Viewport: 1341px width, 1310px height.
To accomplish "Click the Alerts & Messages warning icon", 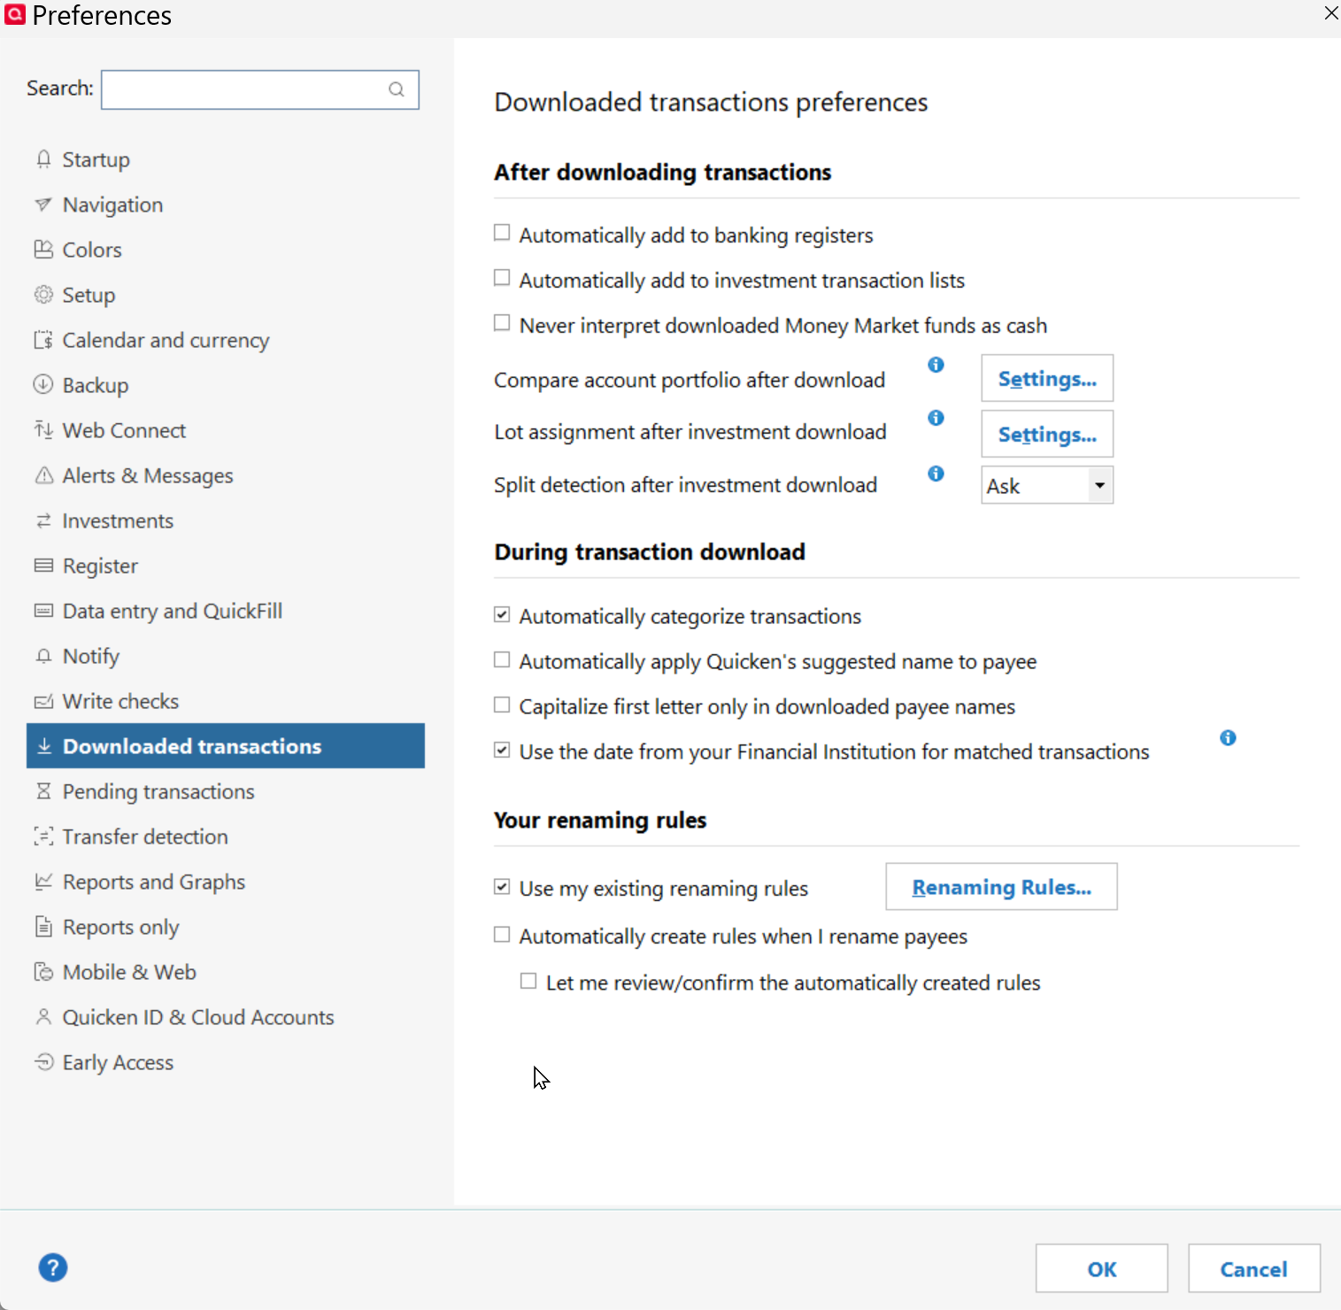I will [43, 475].
